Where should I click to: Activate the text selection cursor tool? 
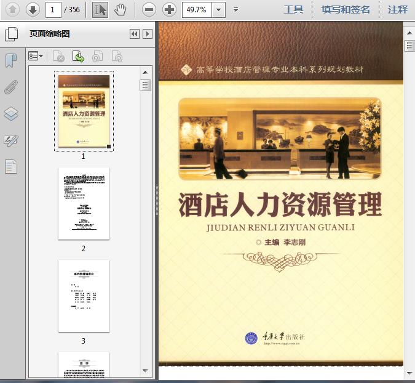pyautogui.click(x=100, y=9)
